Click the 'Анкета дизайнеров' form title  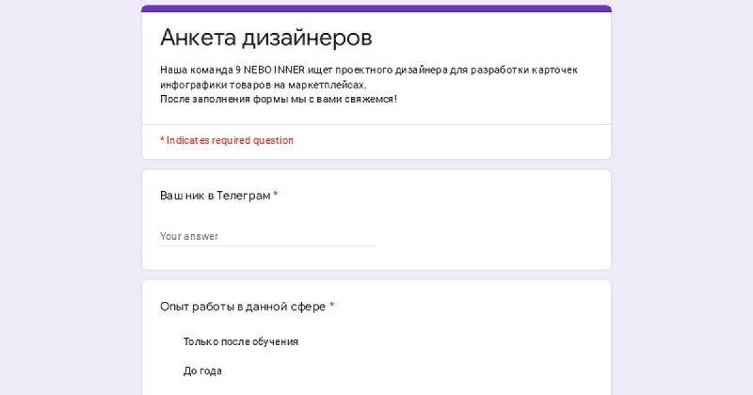[x=266, y=38]
